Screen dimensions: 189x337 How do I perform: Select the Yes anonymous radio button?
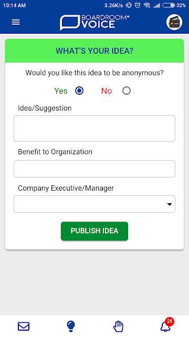79,91
